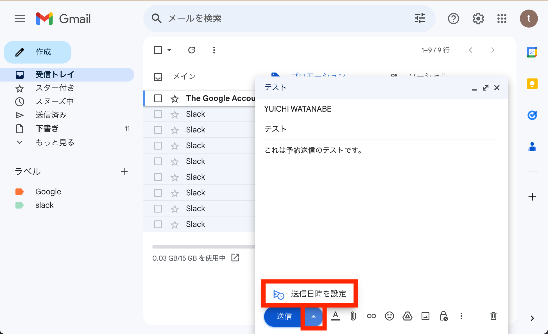Screen dimensions: 548x334
Task: Expand もっと見る in sidebar
Action: (x=55, y=142)
